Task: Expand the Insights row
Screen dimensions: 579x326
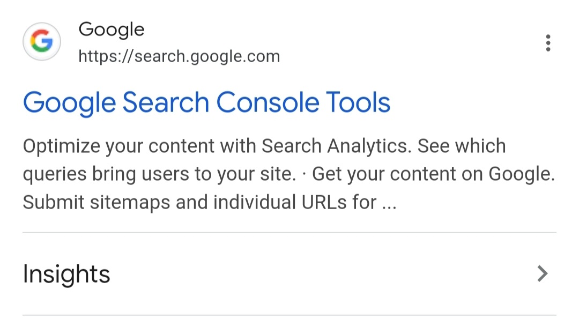Action: pyautogui.click(x=289, y=274)
